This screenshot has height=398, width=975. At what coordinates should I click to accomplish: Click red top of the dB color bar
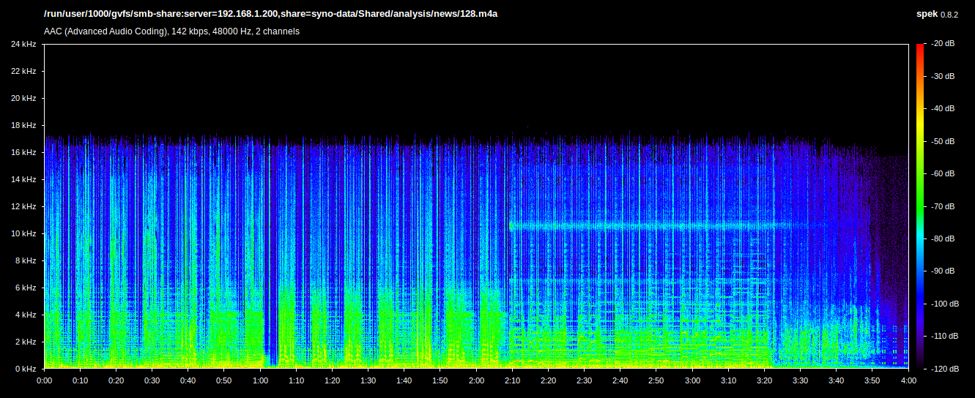(x=919, y=48)
